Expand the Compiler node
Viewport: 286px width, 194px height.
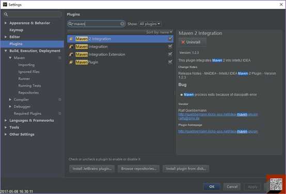10,100
